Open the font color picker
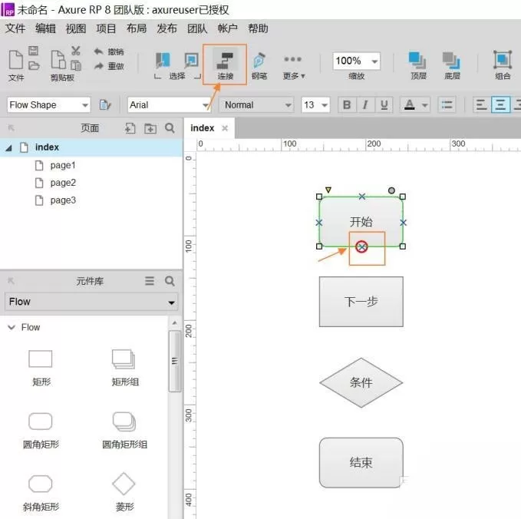 click(414, 105)
